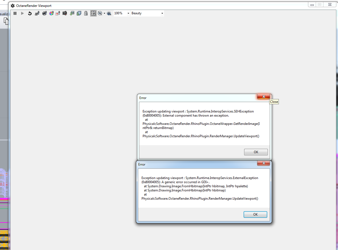Save render image with green arrow icon
Viewport: 338px width, 250px height.
(x=72, y=13)
